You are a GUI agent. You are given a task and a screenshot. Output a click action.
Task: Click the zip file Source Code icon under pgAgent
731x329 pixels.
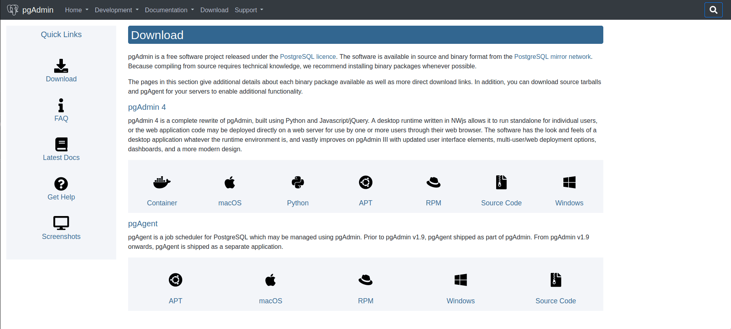click(x=556, y=280)
